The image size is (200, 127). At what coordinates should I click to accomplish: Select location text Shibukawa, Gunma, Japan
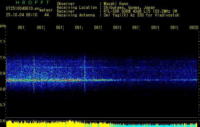pos(129,8)
